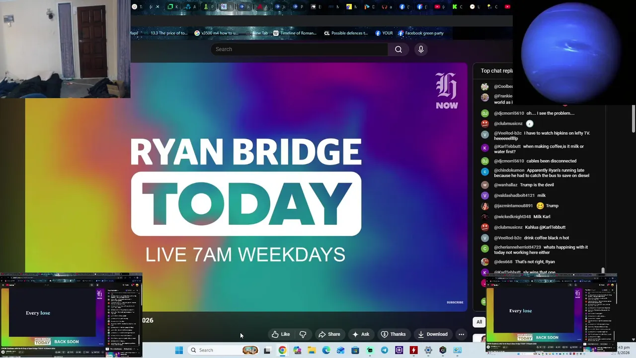Open Settings gear in taskbar
The width and height of the screenshot is (636, 358).
(x=428, y=350)
